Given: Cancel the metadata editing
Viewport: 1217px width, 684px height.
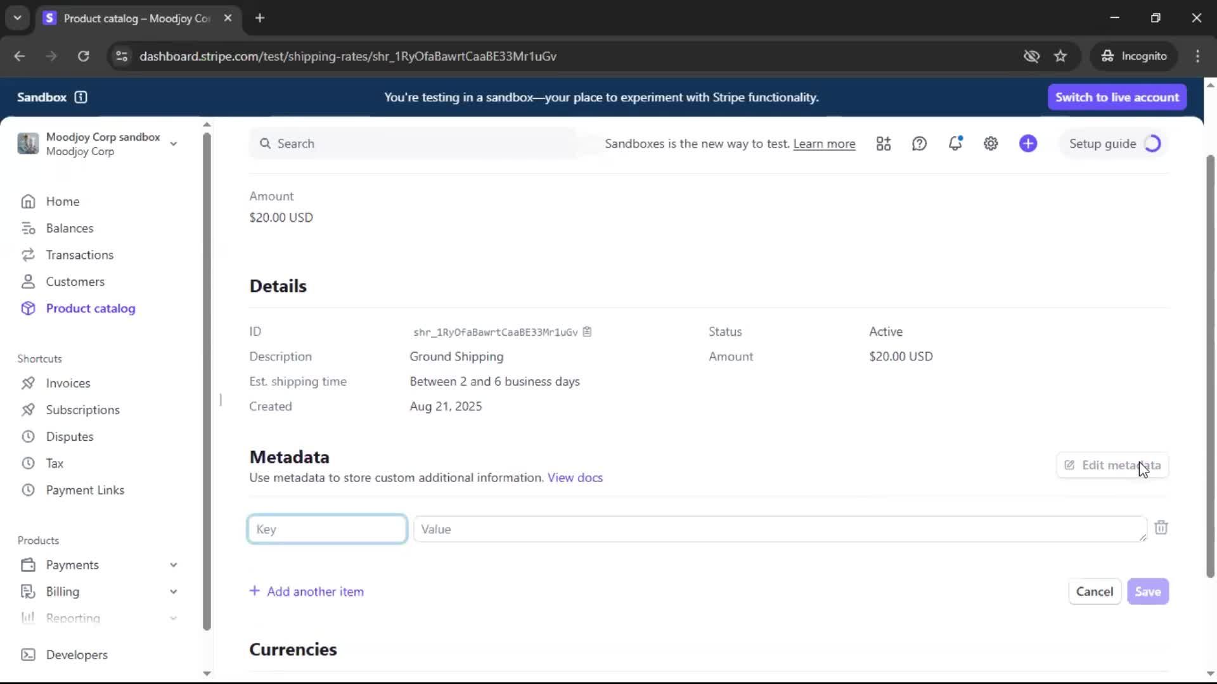Looking at the screenshot, I should click(1094, 592).
